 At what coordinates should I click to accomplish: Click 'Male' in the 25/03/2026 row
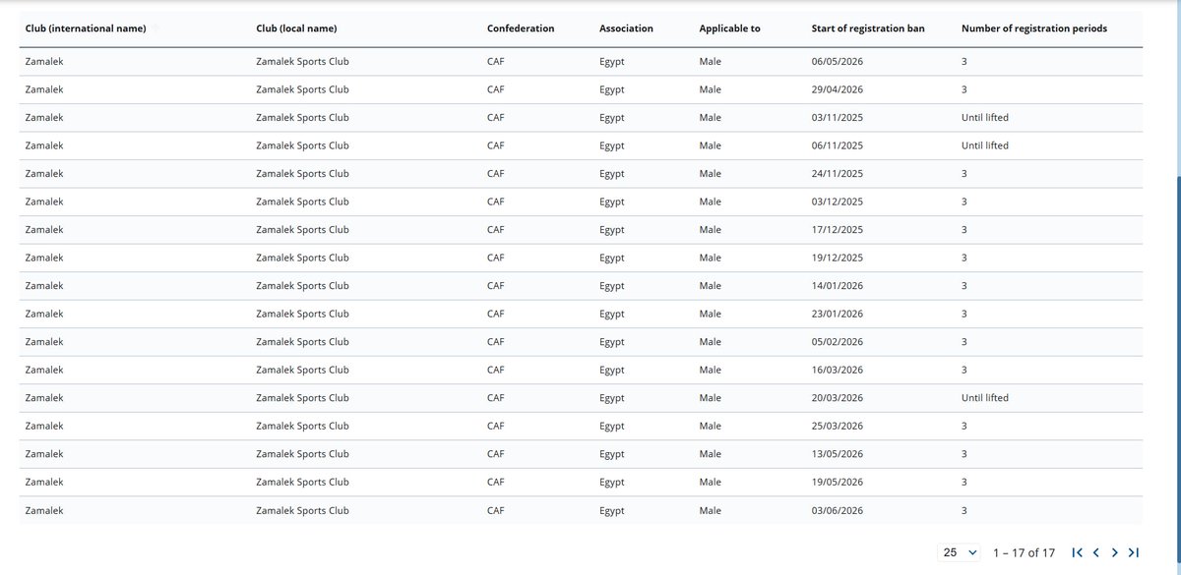point(710,426)
